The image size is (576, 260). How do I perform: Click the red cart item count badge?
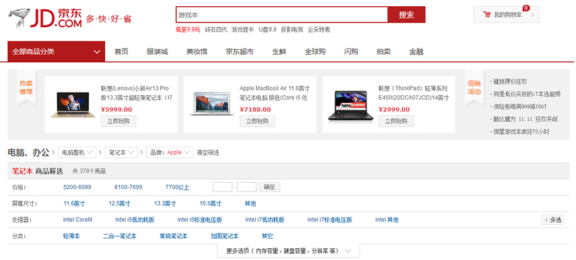[x=526, y=8]
